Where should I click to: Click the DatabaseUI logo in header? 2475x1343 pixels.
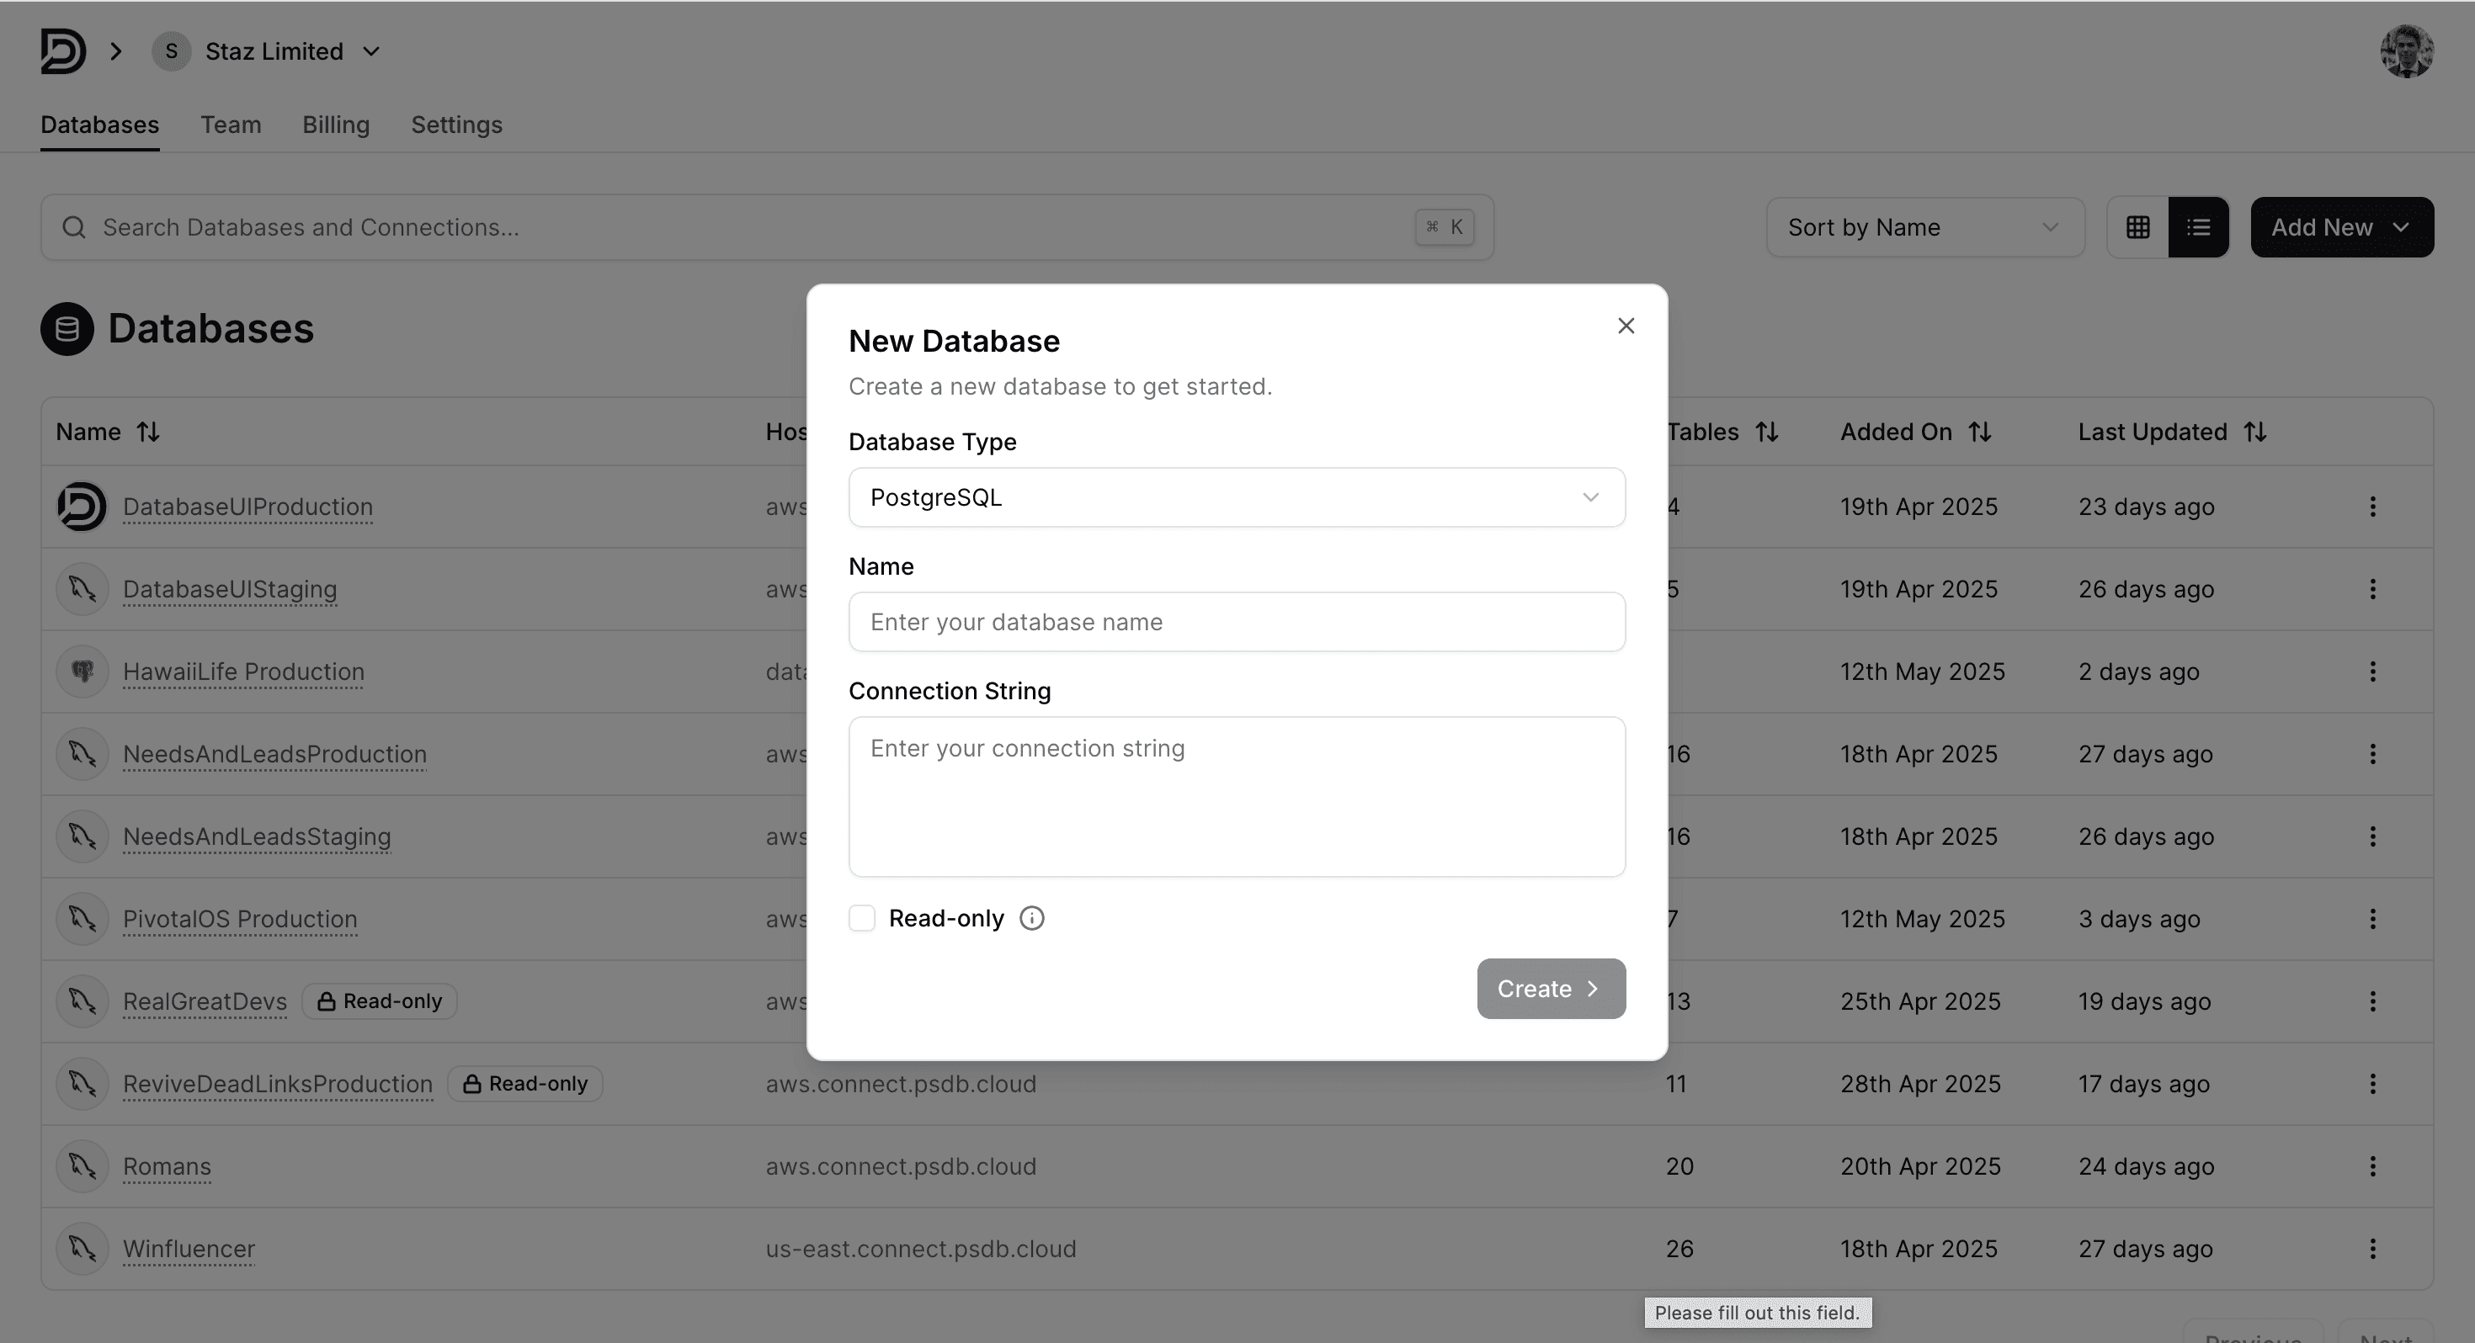click(63, 51)
